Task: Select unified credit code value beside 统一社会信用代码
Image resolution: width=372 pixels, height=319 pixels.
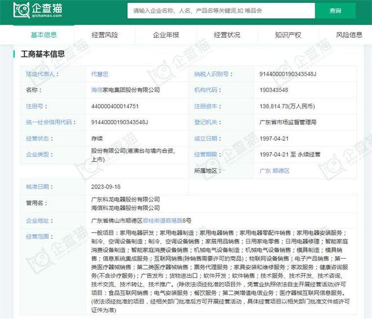Action: coord(119,122)
